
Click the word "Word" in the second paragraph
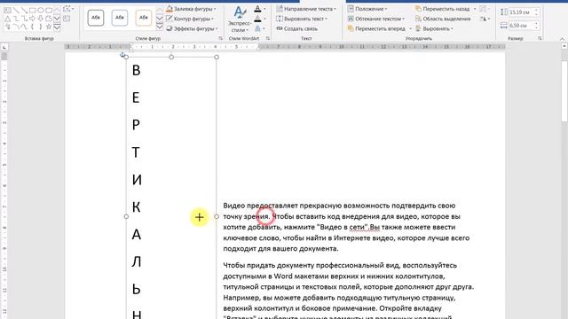click(283, 276)
